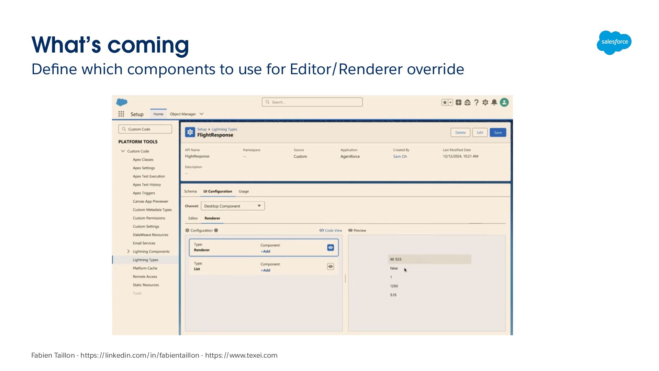
Task: Switch to the Editor sub-tab
Action: 193,218
